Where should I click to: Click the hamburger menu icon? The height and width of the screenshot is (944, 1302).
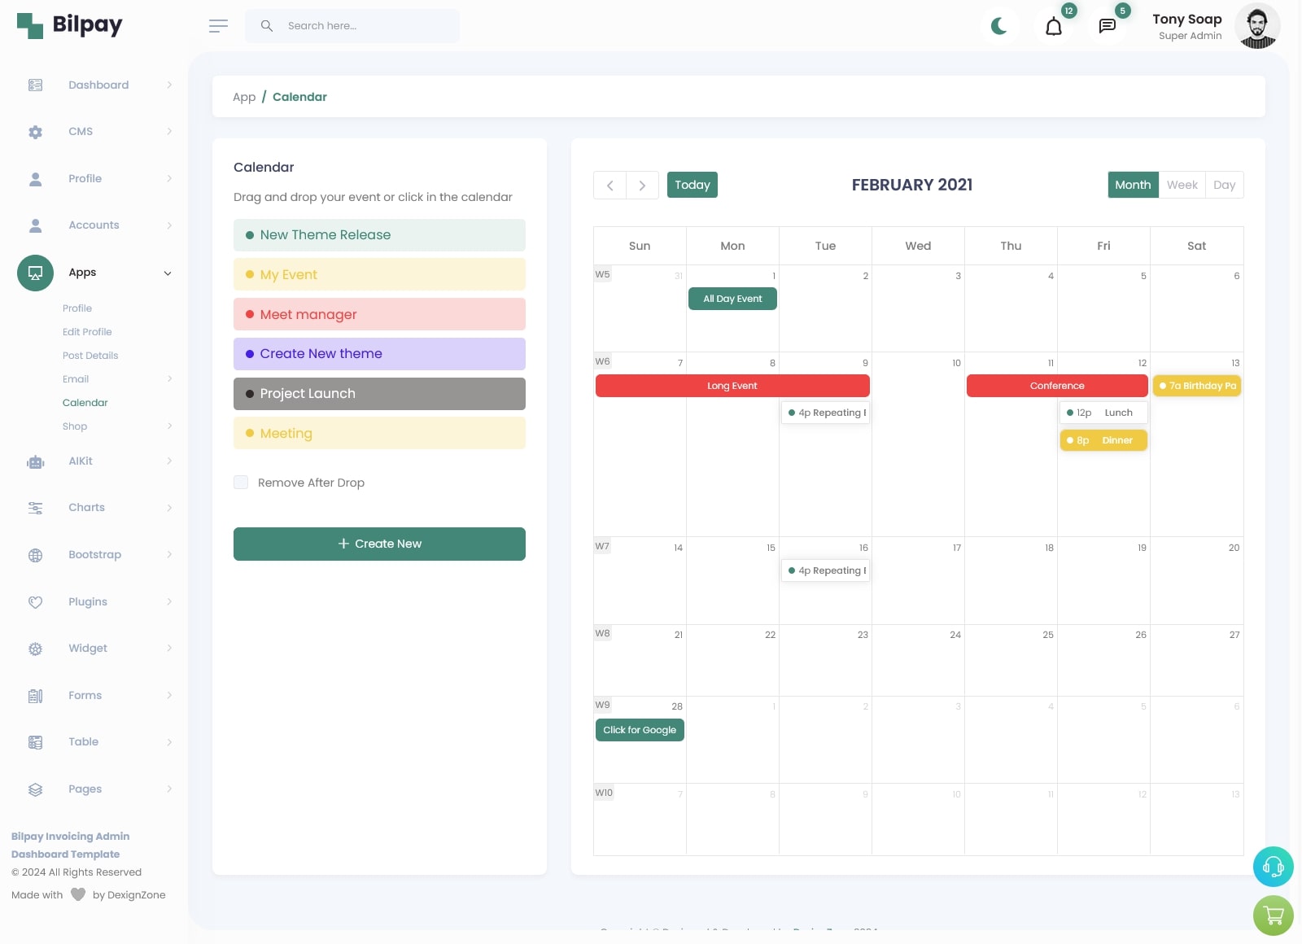tap(218, 26)
